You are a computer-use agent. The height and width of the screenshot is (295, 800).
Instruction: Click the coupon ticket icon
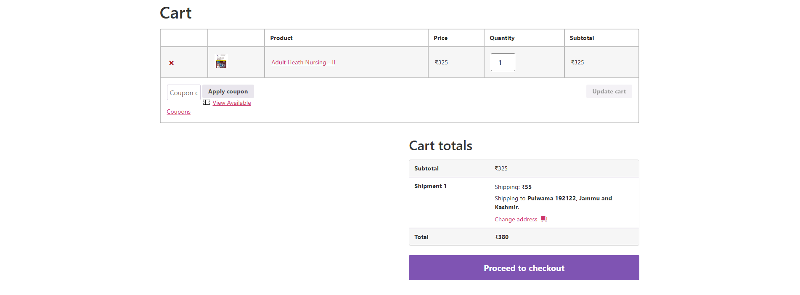pos(207,102)
